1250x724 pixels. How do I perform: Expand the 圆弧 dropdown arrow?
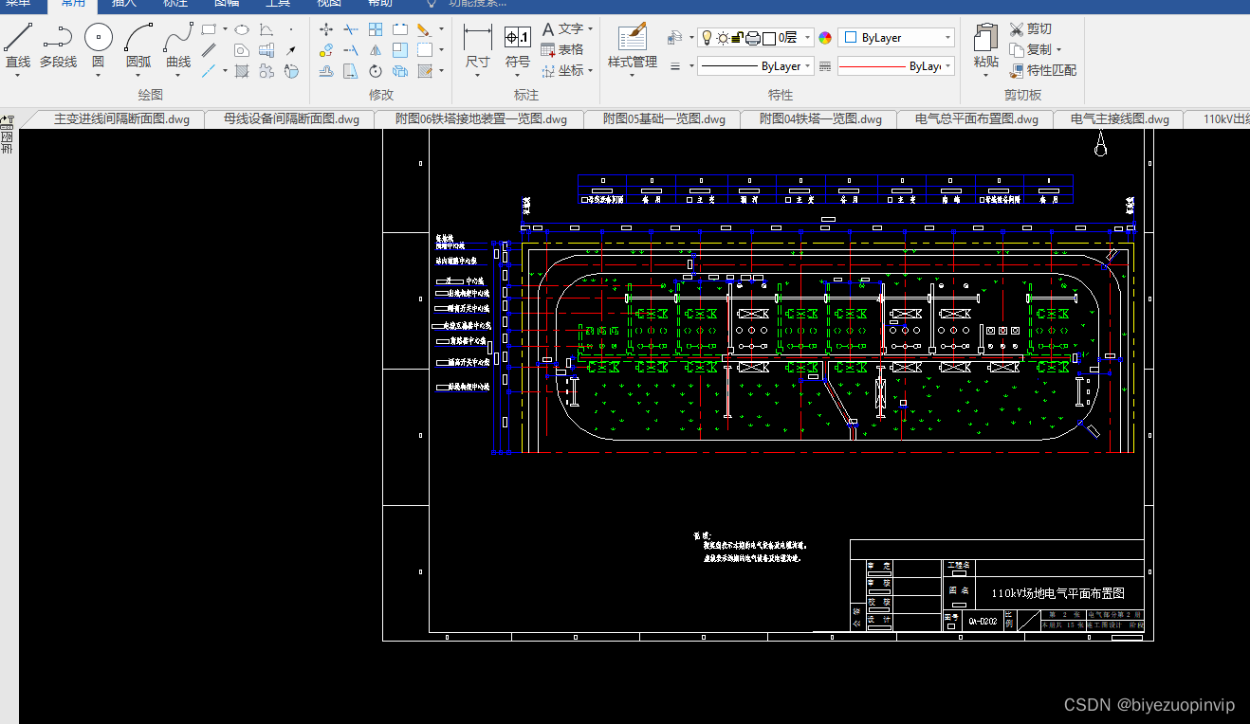pyautogui.click(x=138, y=77)
